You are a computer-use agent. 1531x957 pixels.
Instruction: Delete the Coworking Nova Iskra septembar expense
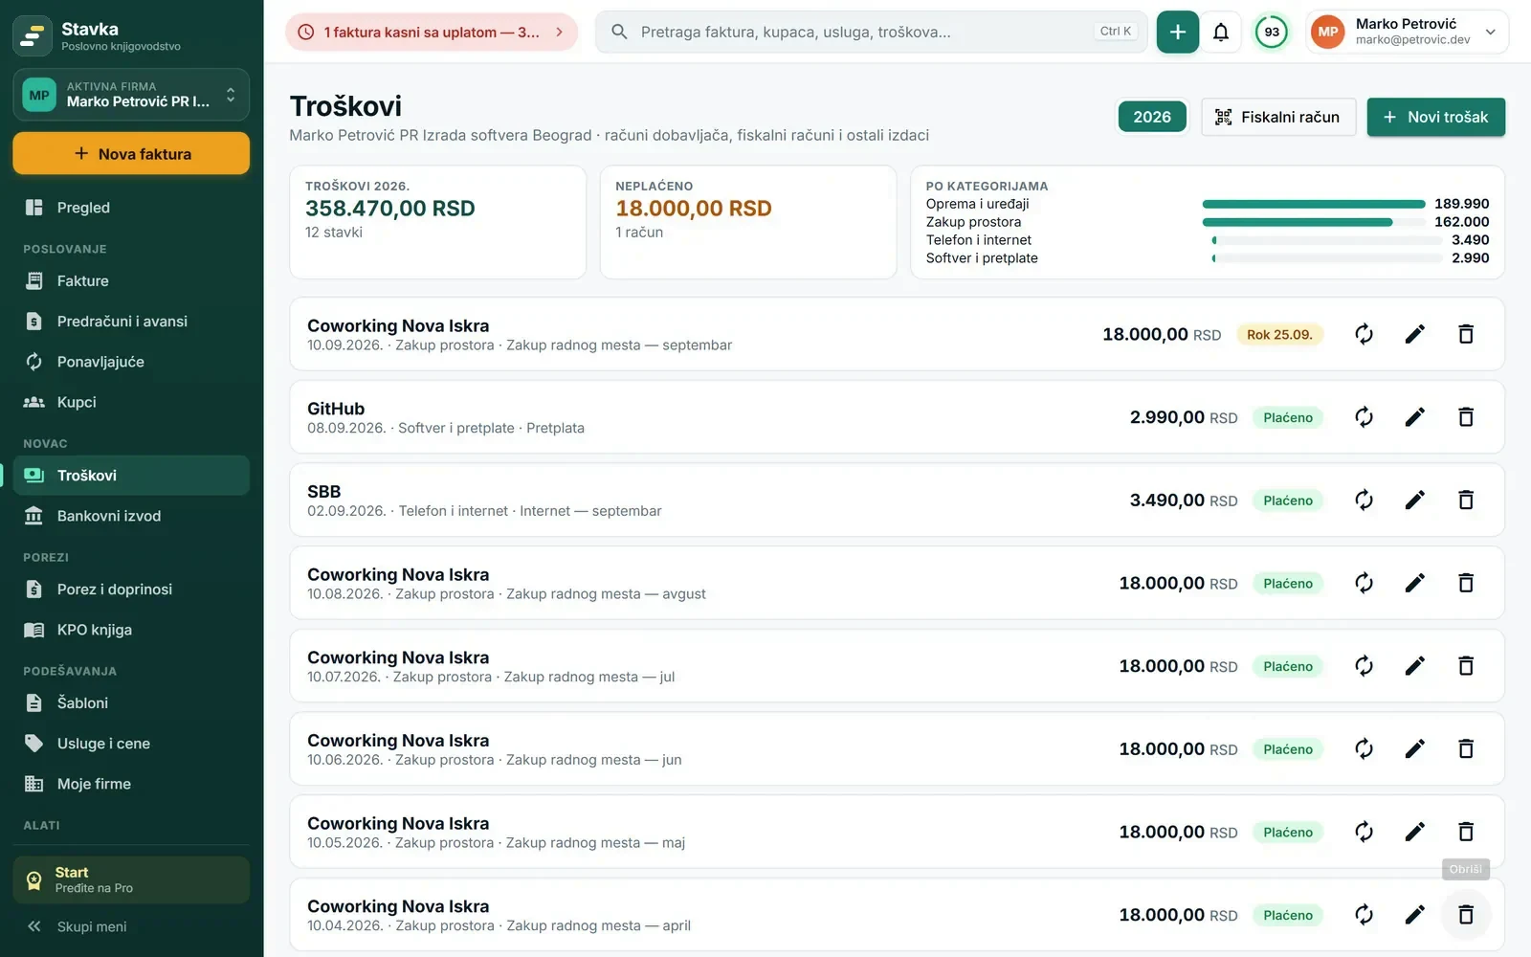(x=1465, y=334)
